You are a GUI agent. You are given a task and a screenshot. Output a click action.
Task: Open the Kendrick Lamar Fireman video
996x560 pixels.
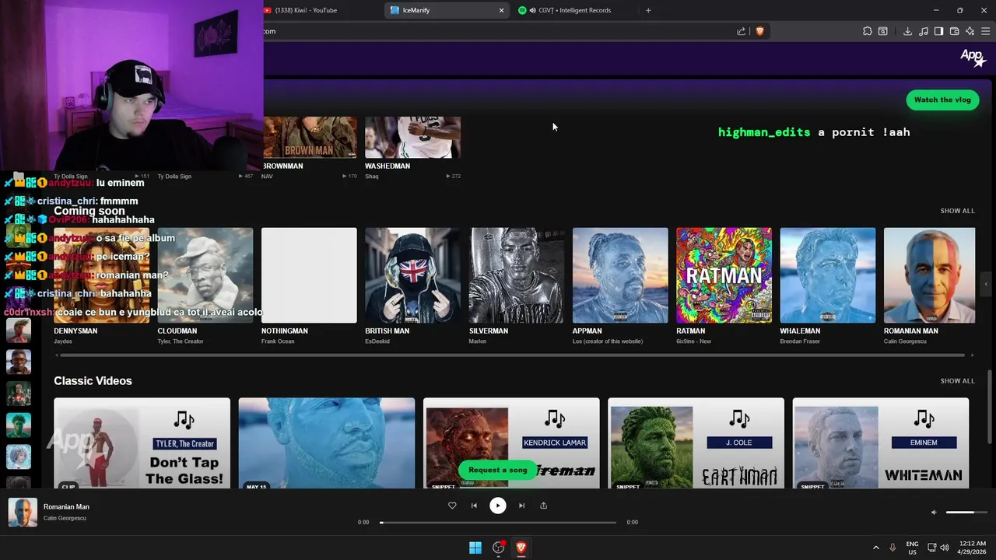pos(511,443)
